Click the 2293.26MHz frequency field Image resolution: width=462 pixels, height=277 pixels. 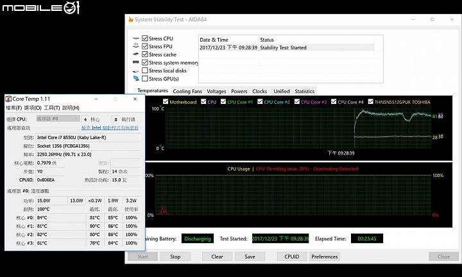pyautogui.click(x=88, y=155)
